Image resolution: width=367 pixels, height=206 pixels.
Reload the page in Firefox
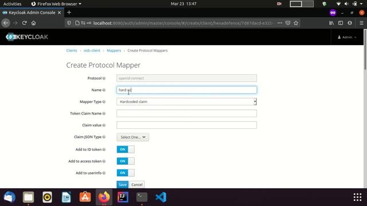[x=24, y=23]
